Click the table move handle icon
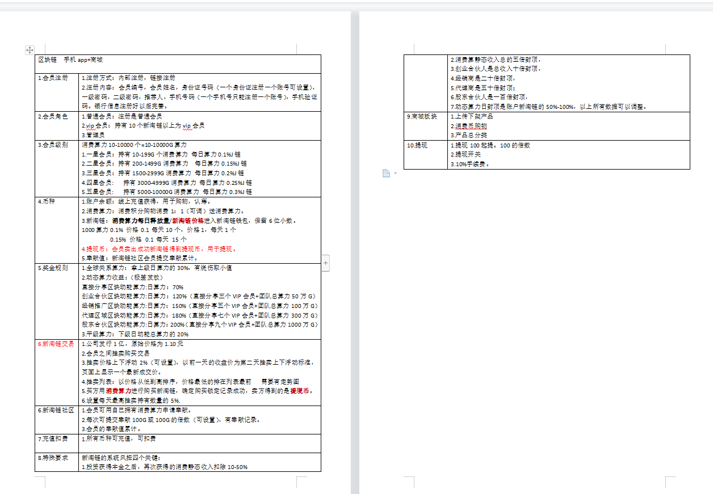The width and height of the screenshot is (713, 494). pos(30,50)
